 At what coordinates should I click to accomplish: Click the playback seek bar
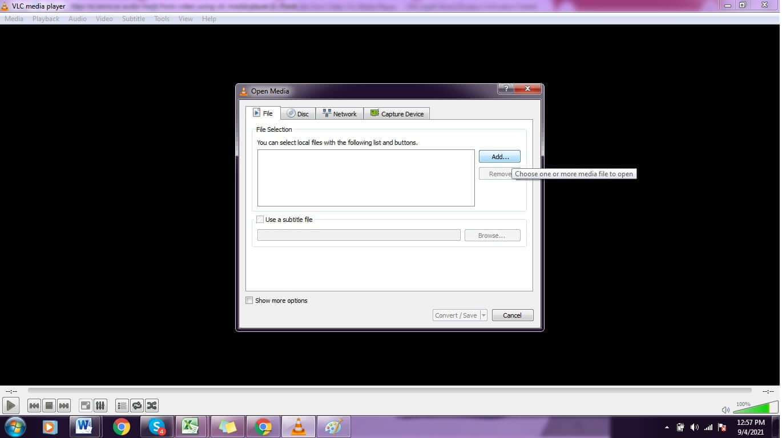[389, 391]
